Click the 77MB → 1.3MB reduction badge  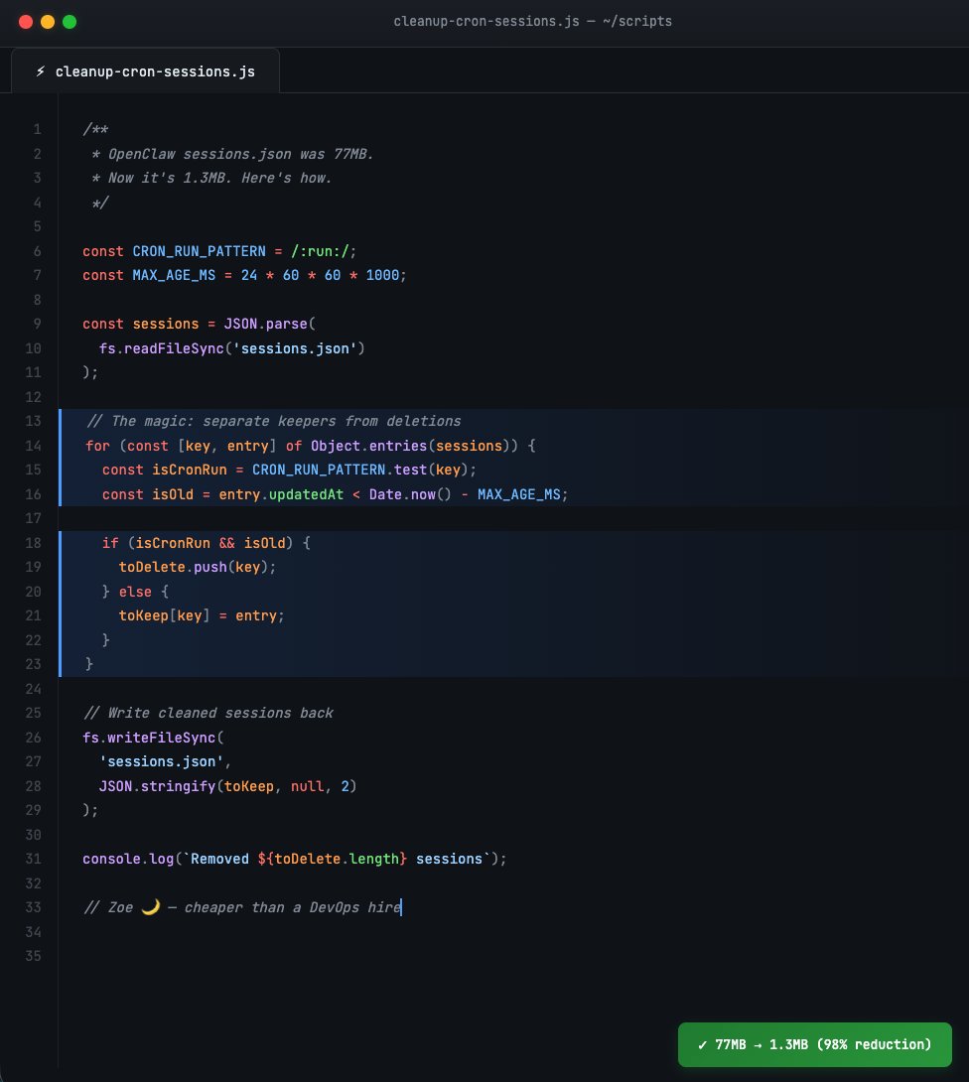[815, 1044]
